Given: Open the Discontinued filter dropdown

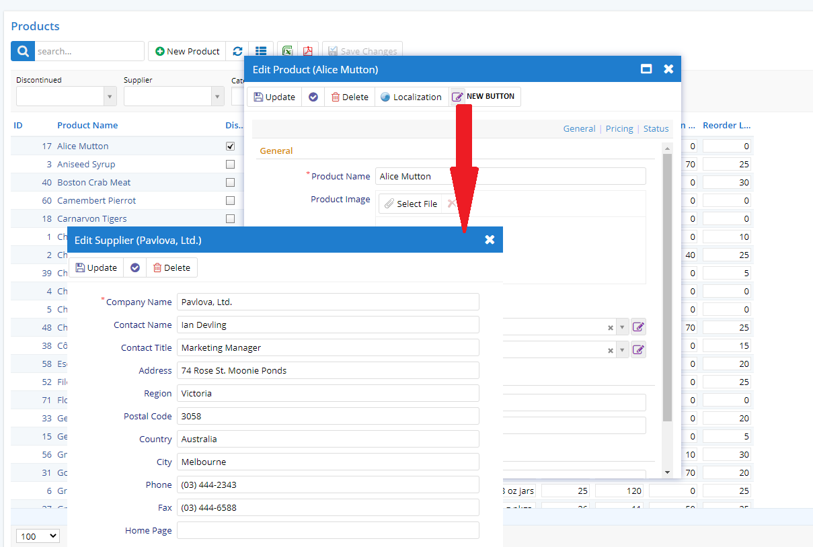Looking at the screenshot, I should tap(110, 96).
